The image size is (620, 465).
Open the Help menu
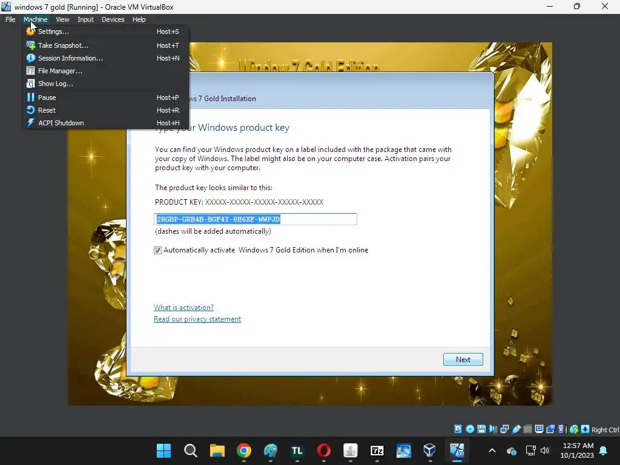point(139,19)
